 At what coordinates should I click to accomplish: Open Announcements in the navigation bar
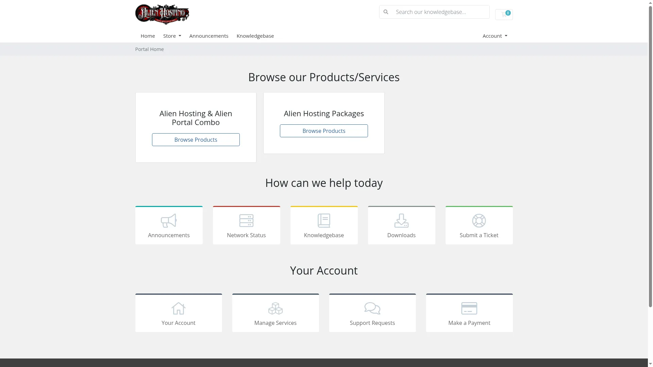tap(209, 36)
